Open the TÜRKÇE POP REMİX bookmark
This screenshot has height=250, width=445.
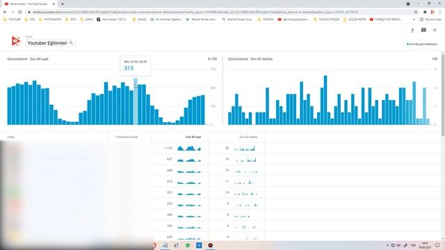coord(386,19)
